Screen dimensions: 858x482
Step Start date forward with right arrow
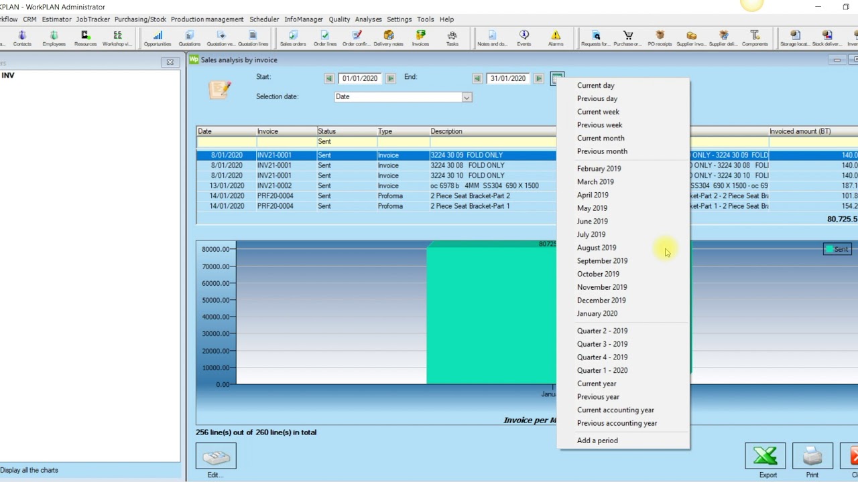tap(391, 78)
